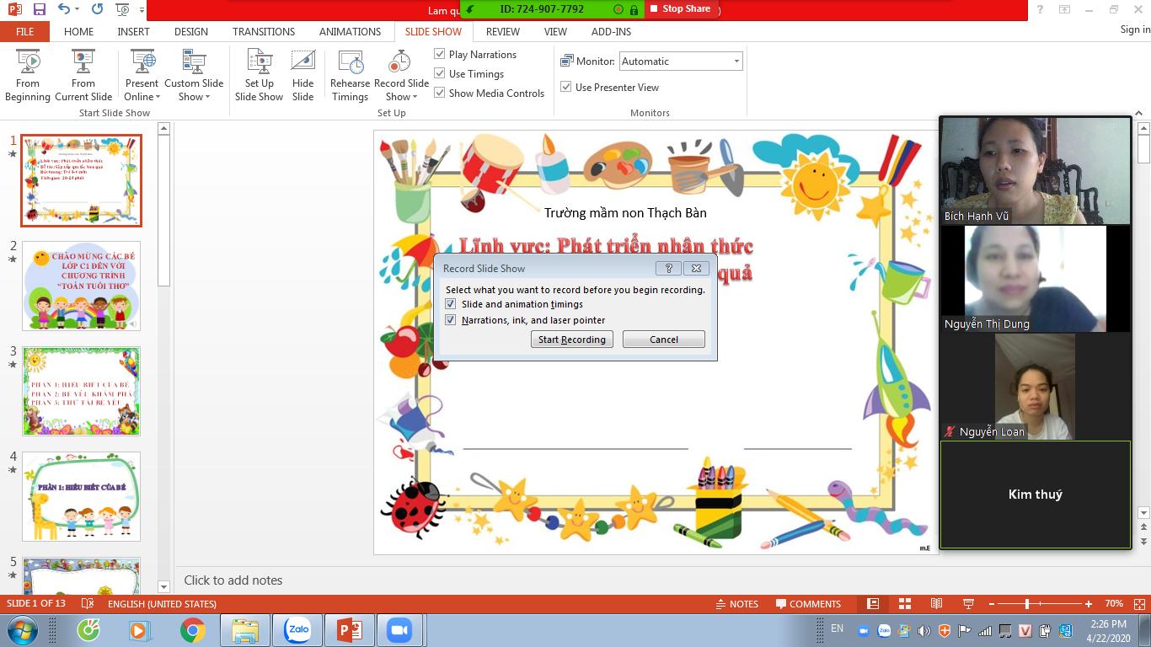This screenshot has height=647, width=1151.
Task: Click the Hide Slide icon
Action: [x=302, y=64]
